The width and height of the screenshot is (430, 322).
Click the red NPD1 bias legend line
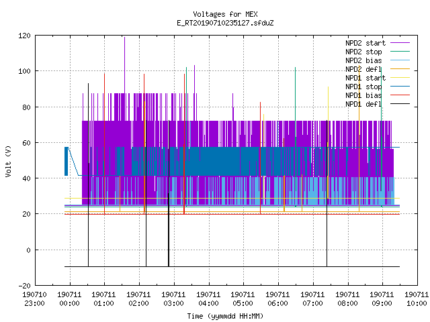[400, 95]
